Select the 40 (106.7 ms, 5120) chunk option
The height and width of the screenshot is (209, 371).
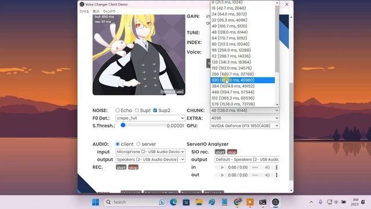pyautogui.click(x=242, y=26)
